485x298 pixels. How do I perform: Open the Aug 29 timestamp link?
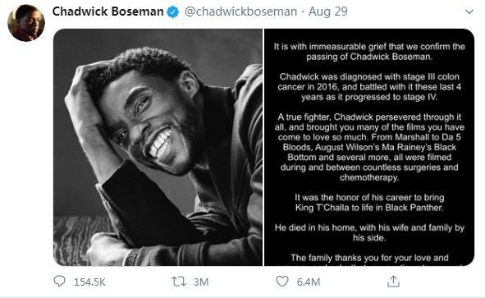tap(328, 11)
